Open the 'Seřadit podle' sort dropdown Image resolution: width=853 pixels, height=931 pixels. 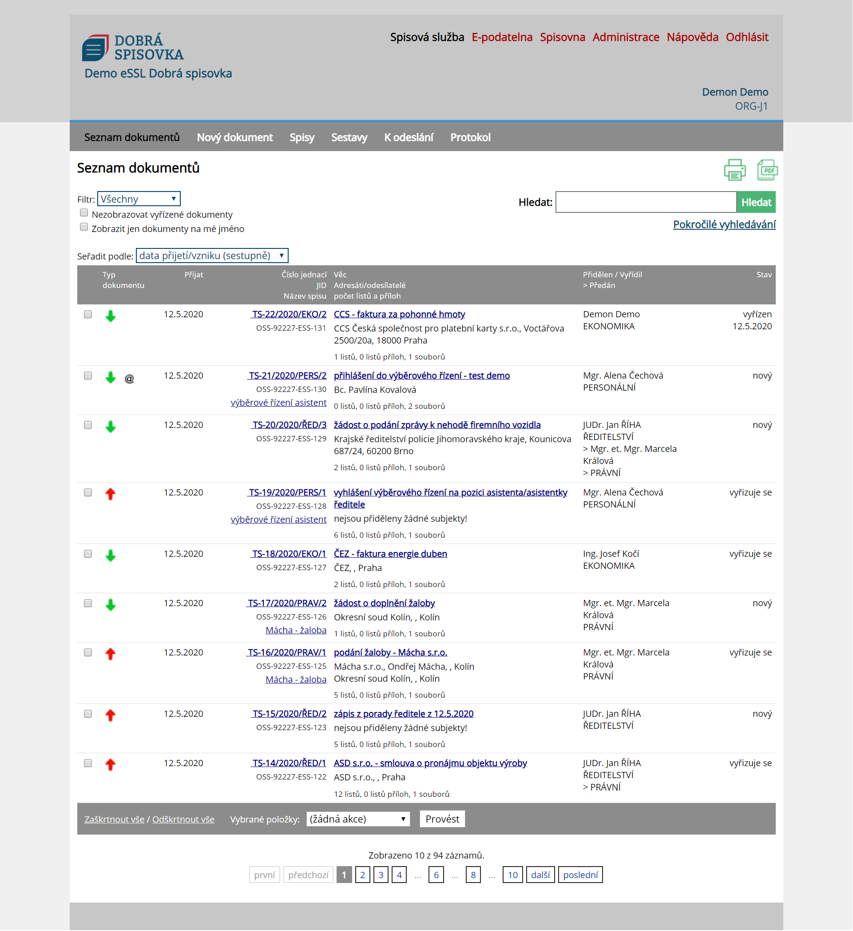(212, 256)
